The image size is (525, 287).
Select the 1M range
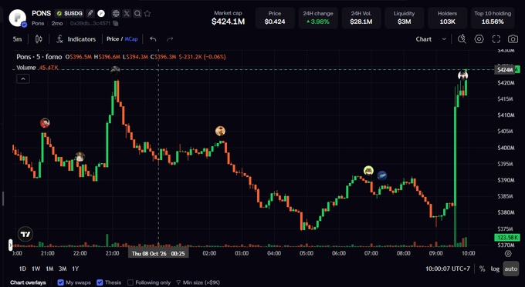[x=49, y=269]
